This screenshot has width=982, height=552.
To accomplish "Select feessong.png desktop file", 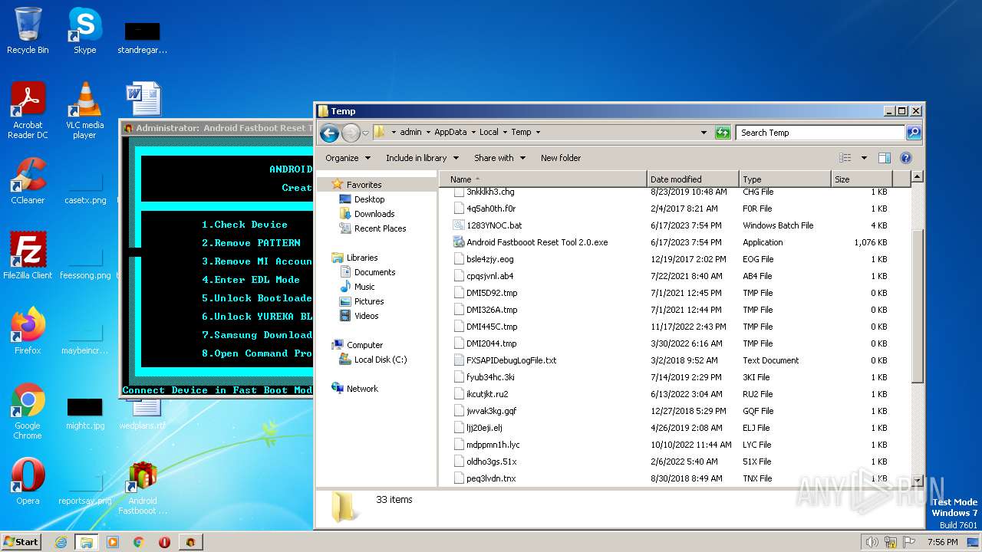I will (x=84, y=264).
